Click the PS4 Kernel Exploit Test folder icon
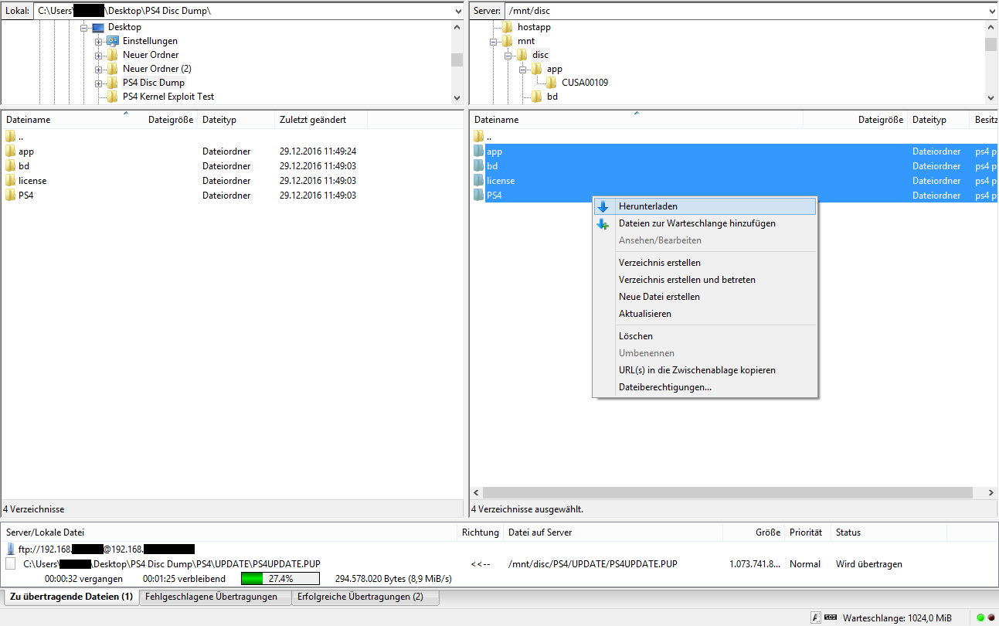The height and width of the screenshot is (626, 999). point(113,97)
